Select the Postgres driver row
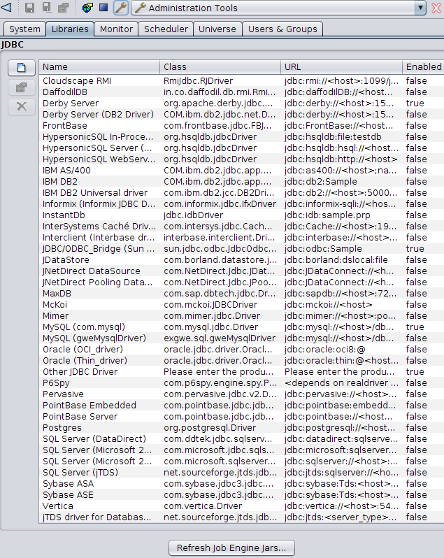Screen dimensions: 444x558 [x=241, y=427]
